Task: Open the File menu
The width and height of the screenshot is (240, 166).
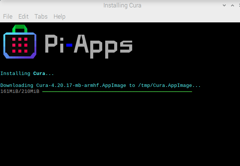Action: coord(7,16)
